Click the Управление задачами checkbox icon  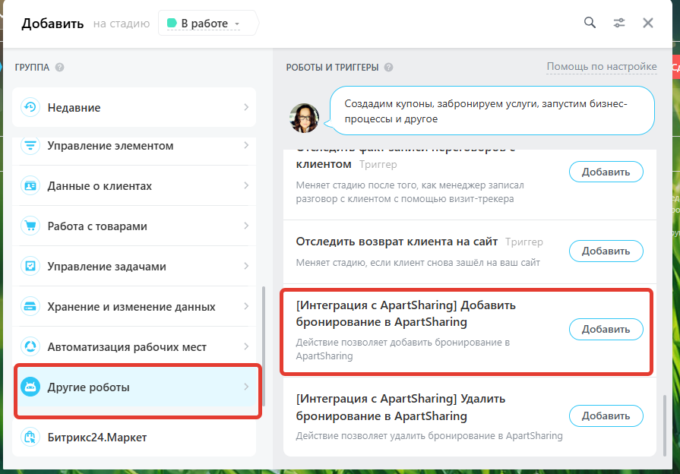tap(30, 266)
